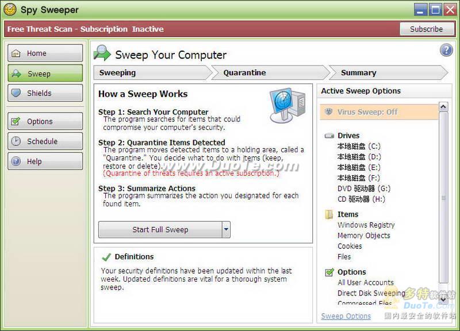
Task: Click the Home house icon
Action: (16, 53)
